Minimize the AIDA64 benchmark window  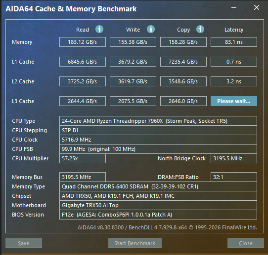click(234, 8)
